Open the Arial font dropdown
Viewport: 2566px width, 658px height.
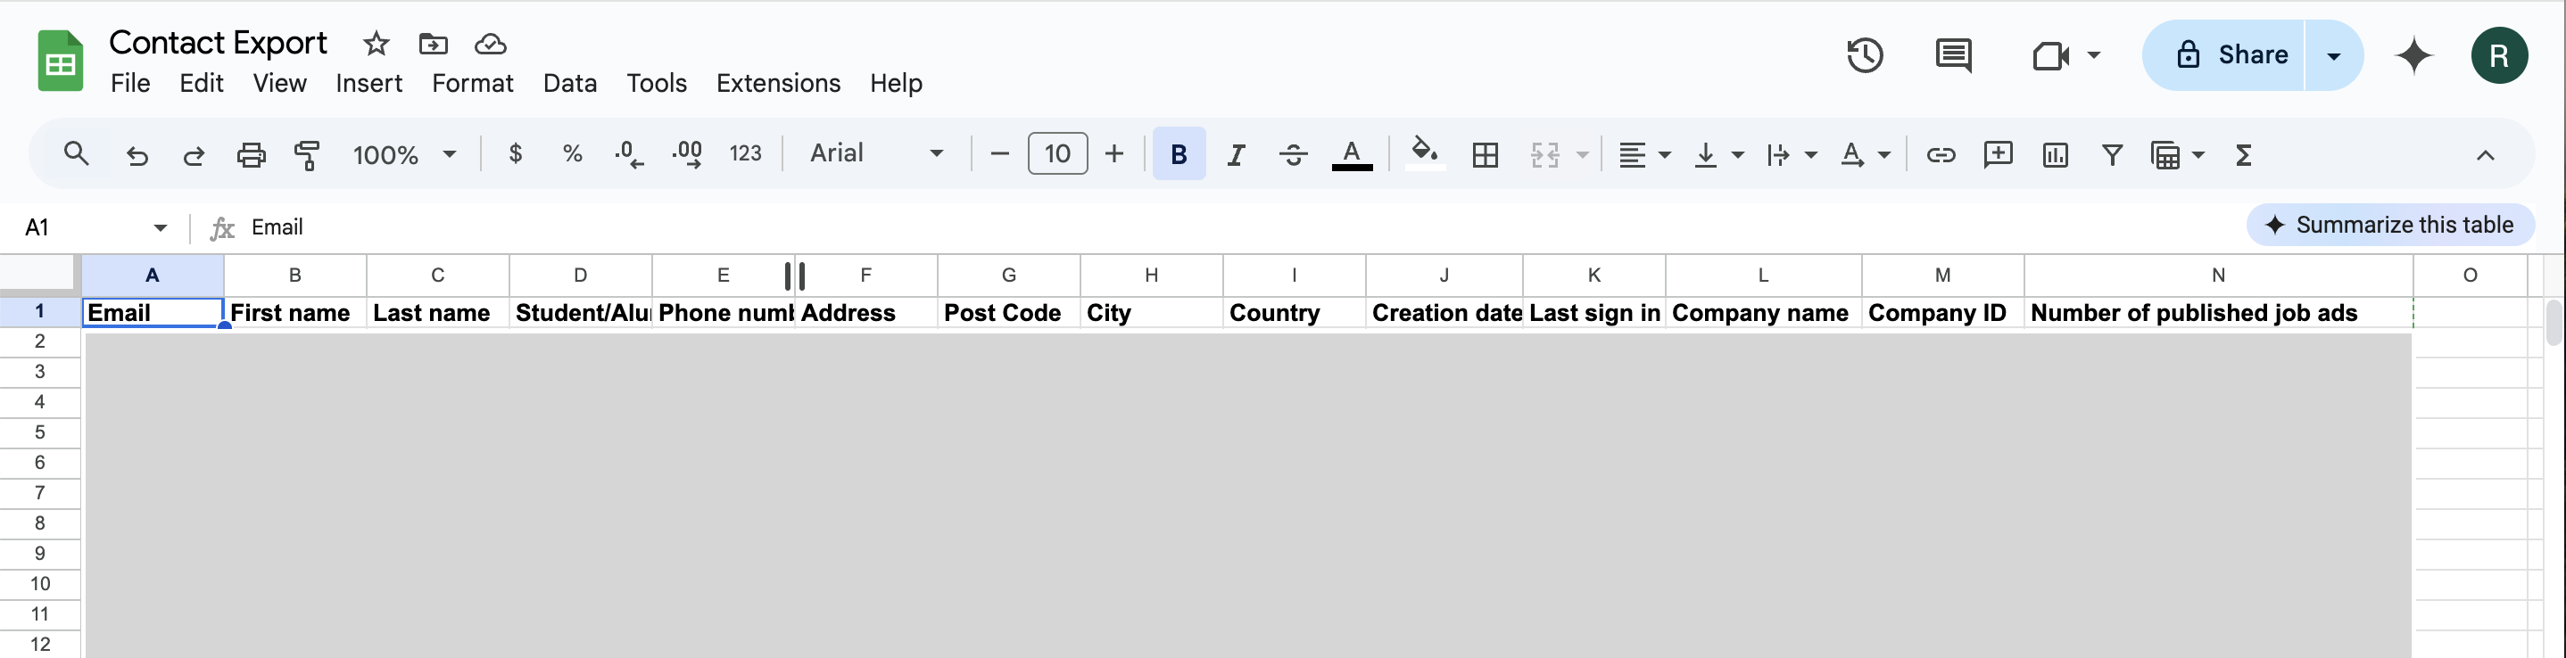[875, 153]
